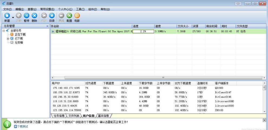
Task: Sort by the 剩余时间 column header
Action: [213, 26]
